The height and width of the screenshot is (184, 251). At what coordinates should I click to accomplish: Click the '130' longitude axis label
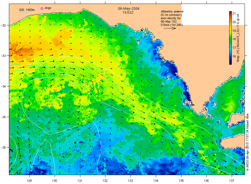55,181
